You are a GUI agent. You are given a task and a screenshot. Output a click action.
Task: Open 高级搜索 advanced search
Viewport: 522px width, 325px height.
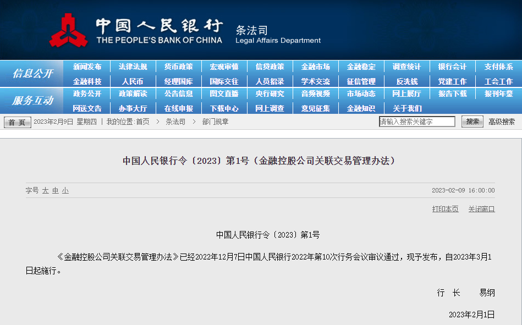point(501,122)
